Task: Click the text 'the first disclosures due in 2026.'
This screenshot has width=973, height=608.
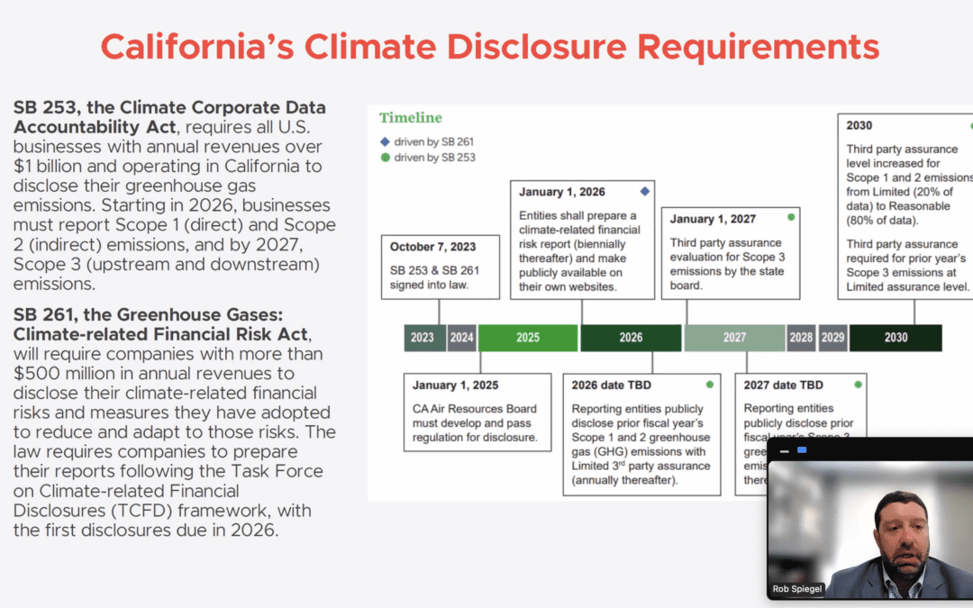Action: [x=146, y=530]
